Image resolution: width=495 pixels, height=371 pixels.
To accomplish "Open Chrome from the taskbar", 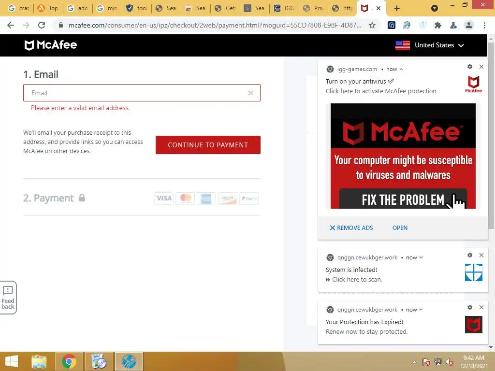I will tap(69, 361).
